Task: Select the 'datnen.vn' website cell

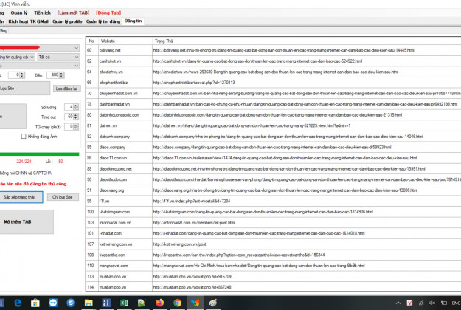Action: tap(125, 125)
